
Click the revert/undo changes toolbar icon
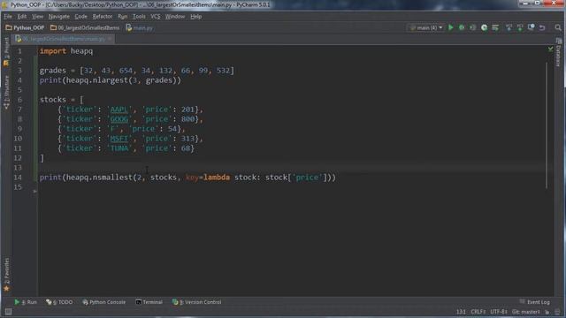point(542,27)
